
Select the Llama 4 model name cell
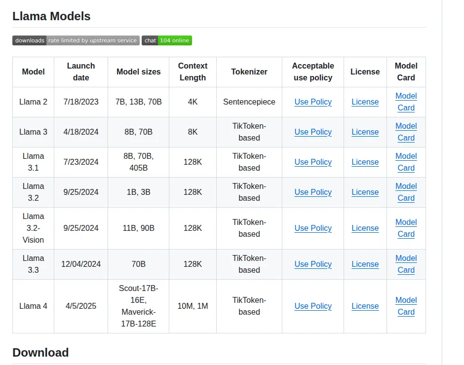pos(33,306)
